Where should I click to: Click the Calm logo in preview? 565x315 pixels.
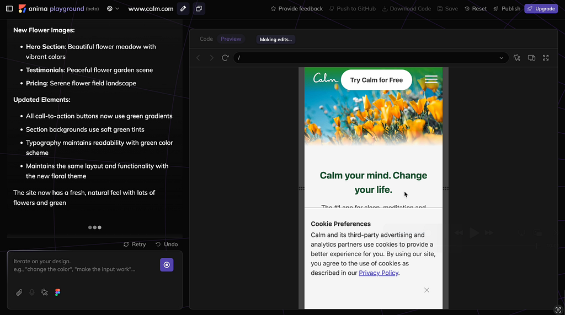tap(326, 78)
